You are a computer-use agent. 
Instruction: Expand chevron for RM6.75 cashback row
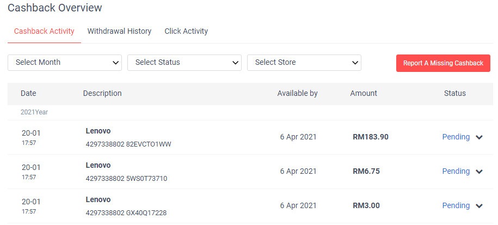[479, 172]
